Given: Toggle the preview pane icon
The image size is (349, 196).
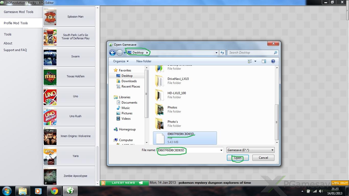Looking at the screenshot, I should 264,61.
